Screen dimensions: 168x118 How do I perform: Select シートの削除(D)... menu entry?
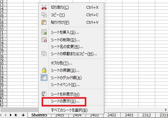click(71, 40)
